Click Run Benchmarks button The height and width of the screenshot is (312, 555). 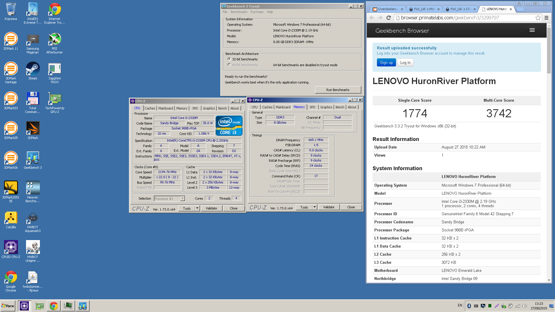[x=338, y=90]
